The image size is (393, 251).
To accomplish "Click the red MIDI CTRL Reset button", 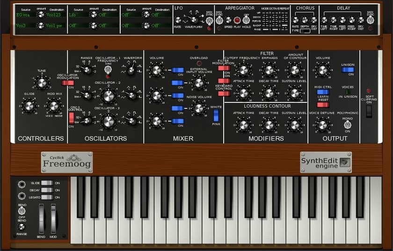I will click(x=323, y=104).
